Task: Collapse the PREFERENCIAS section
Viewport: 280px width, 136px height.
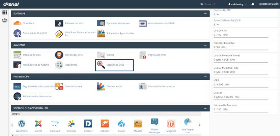Action: tap(205, 76)
